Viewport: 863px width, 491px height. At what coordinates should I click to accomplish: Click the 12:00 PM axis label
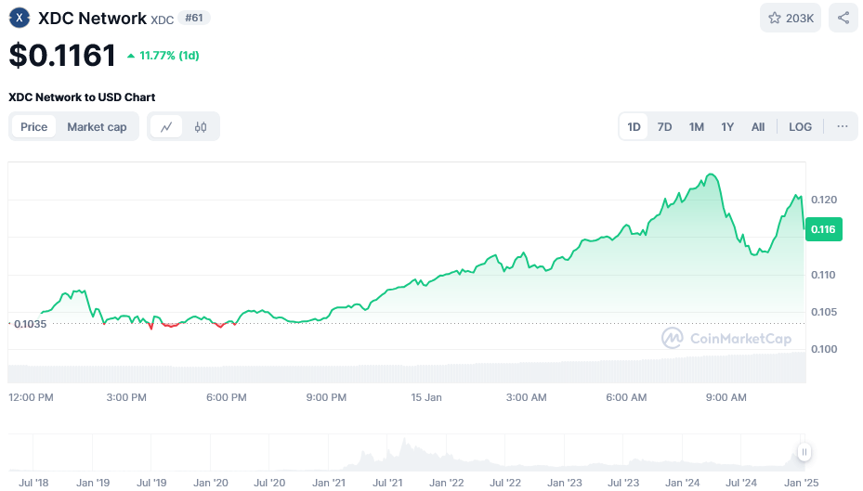[x=31, y=397]
